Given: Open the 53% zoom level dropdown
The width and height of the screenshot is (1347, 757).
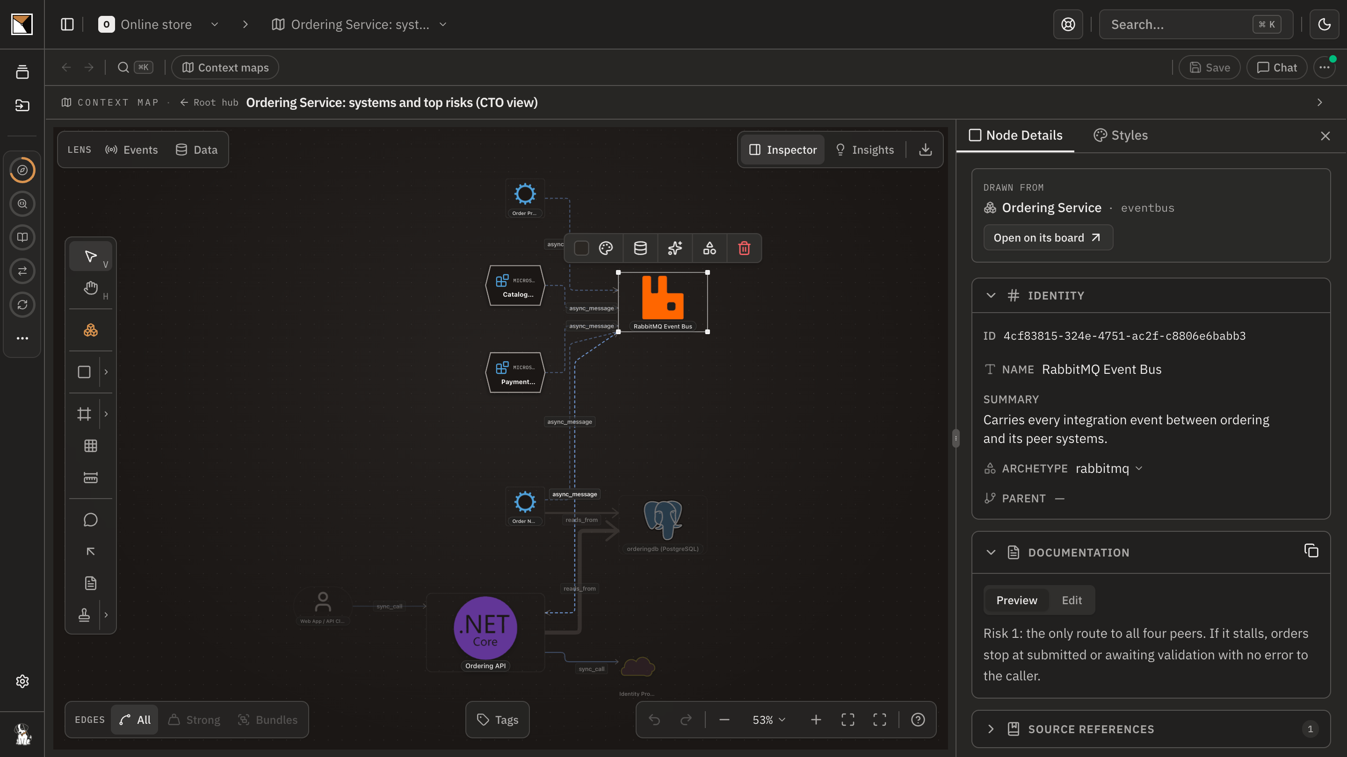Looking at the screenshot, I should click(x=768, y=720).
